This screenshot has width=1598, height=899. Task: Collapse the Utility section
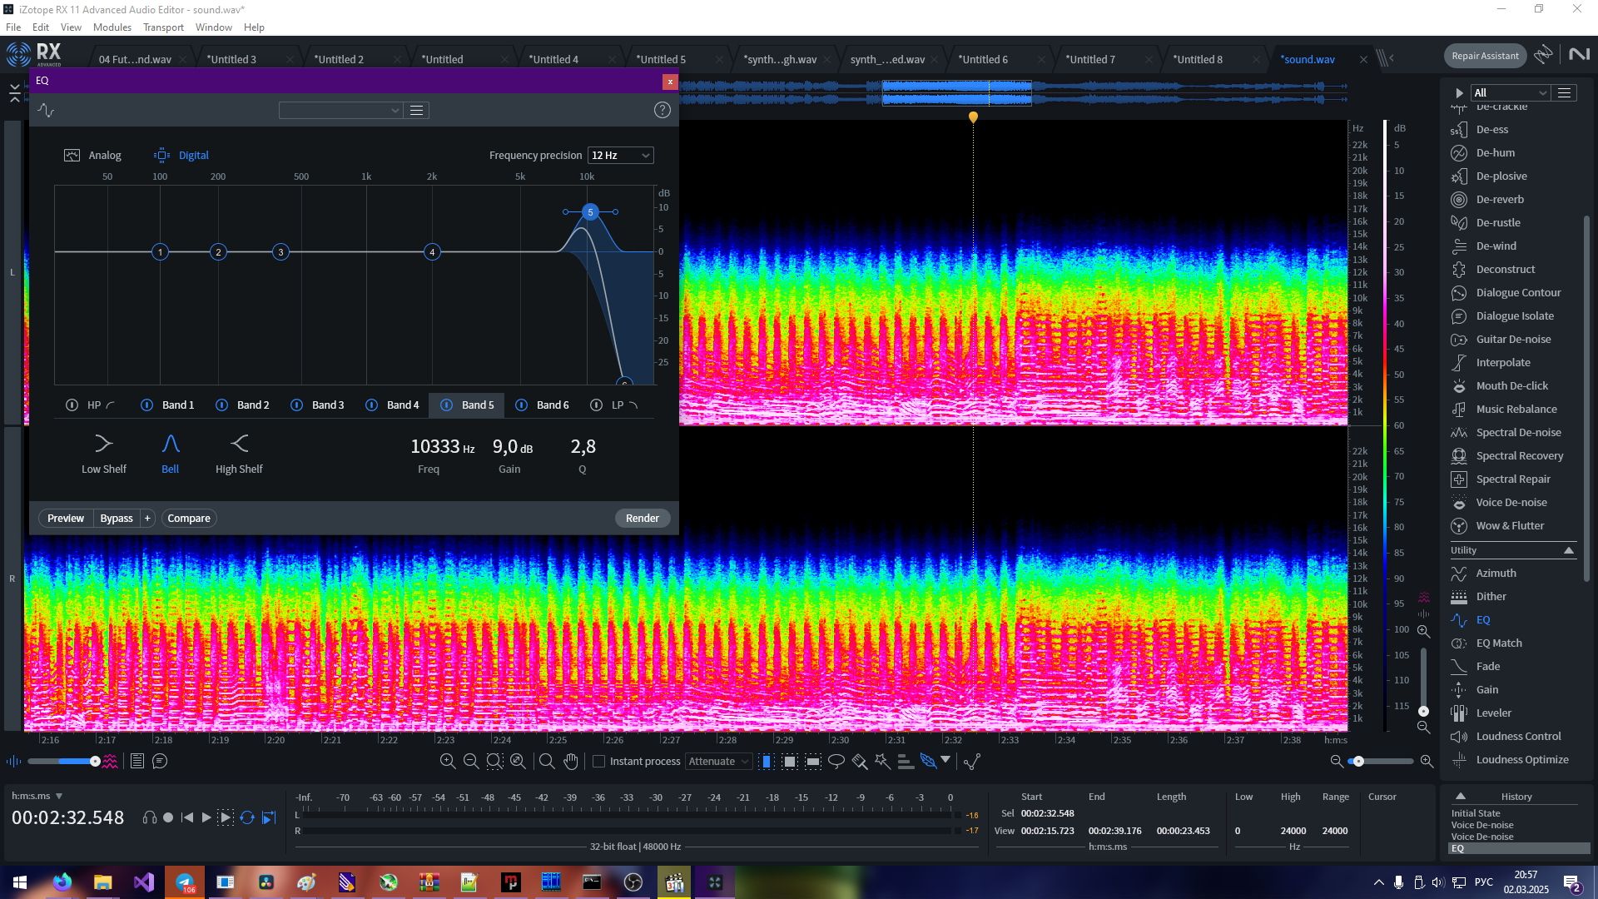pos(1568,550)
